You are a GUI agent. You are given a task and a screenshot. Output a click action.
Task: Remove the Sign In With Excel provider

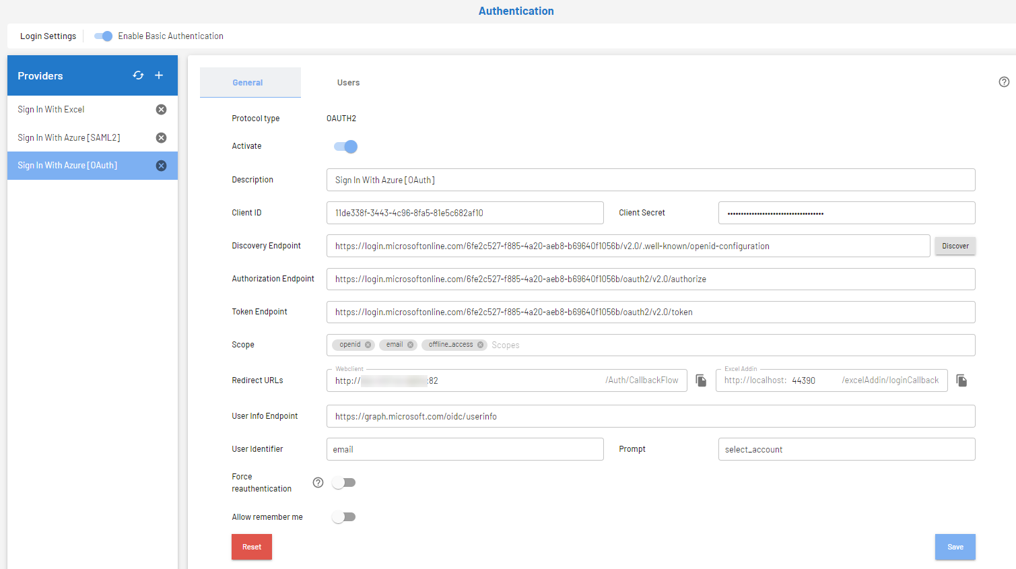pos(161,110)
